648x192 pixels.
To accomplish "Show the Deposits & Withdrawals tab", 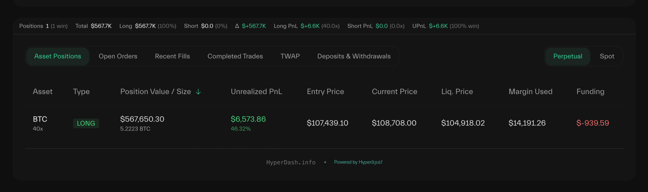I will pyautogui.click(x=354, y=56).
